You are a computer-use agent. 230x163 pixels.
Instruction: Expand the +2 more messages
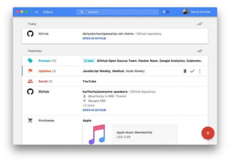(88, 105)
